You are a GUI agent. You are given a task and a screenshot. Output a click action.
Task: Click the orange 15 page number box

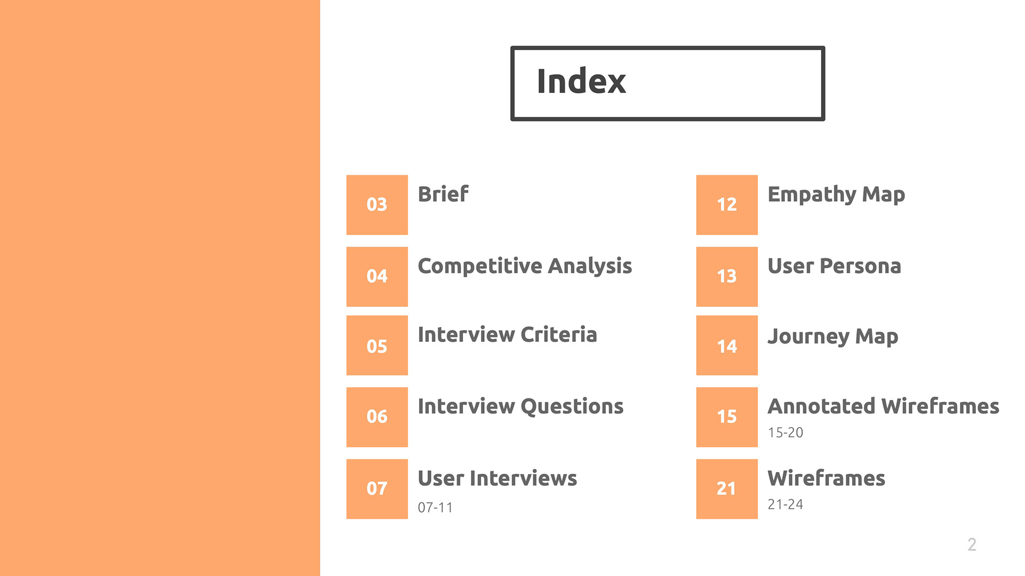click(727, 417)
